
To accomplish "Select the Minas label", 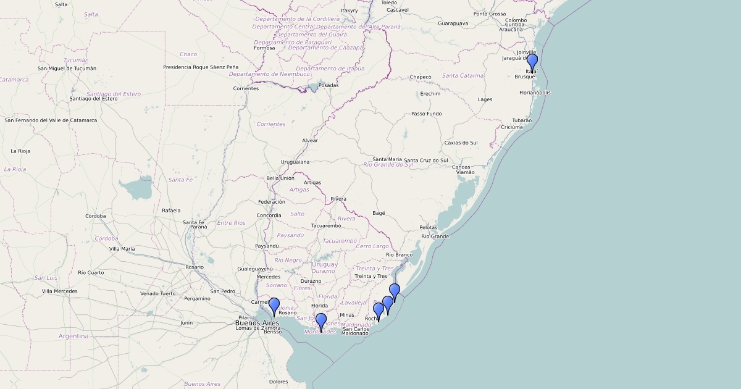I will (x=347, y=315).
